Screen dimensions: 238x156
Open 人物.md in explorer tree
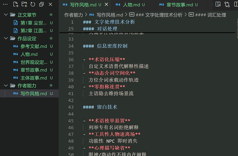click(29, 54)
